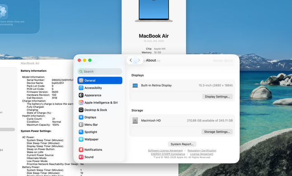Click the Desktop & Dock icon
This screenshot has width=292, height=176.
[81, 110]
